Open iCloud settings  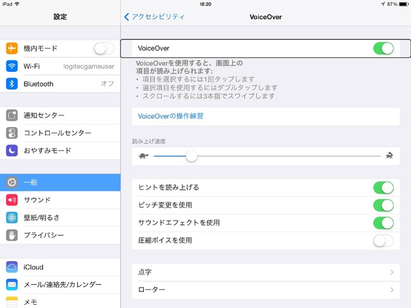(x=60, y=267)
